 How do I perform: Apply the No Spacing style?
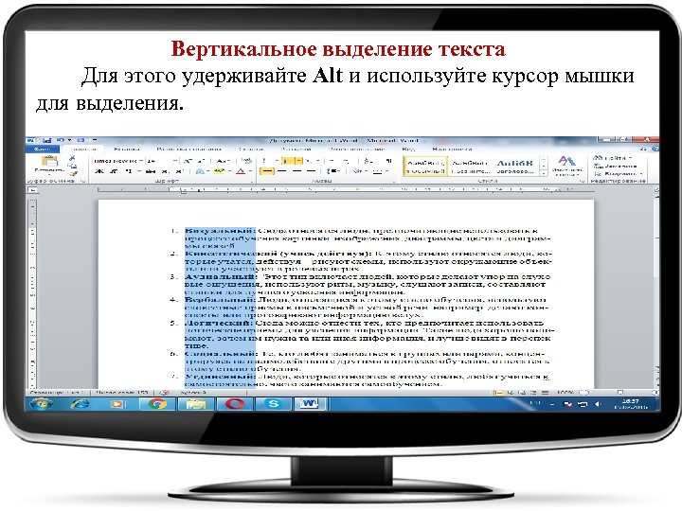click(469, 167)
